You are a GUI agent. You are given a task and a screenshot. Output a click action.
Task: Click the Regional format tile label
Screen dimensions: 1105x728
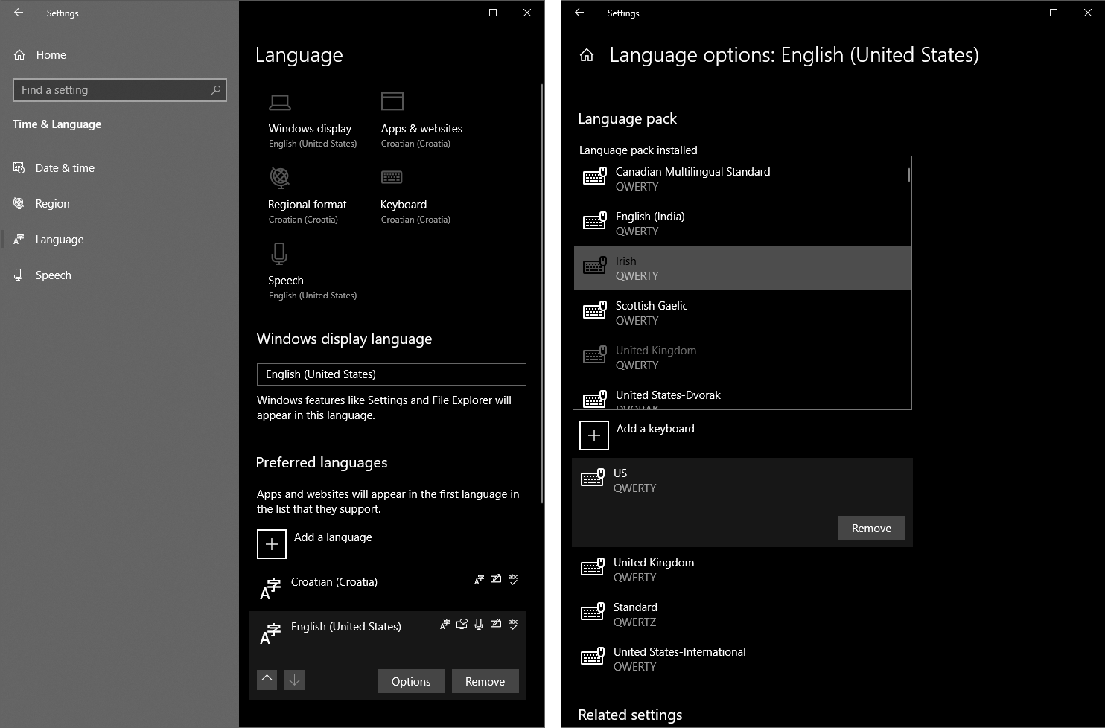point(307,205)
